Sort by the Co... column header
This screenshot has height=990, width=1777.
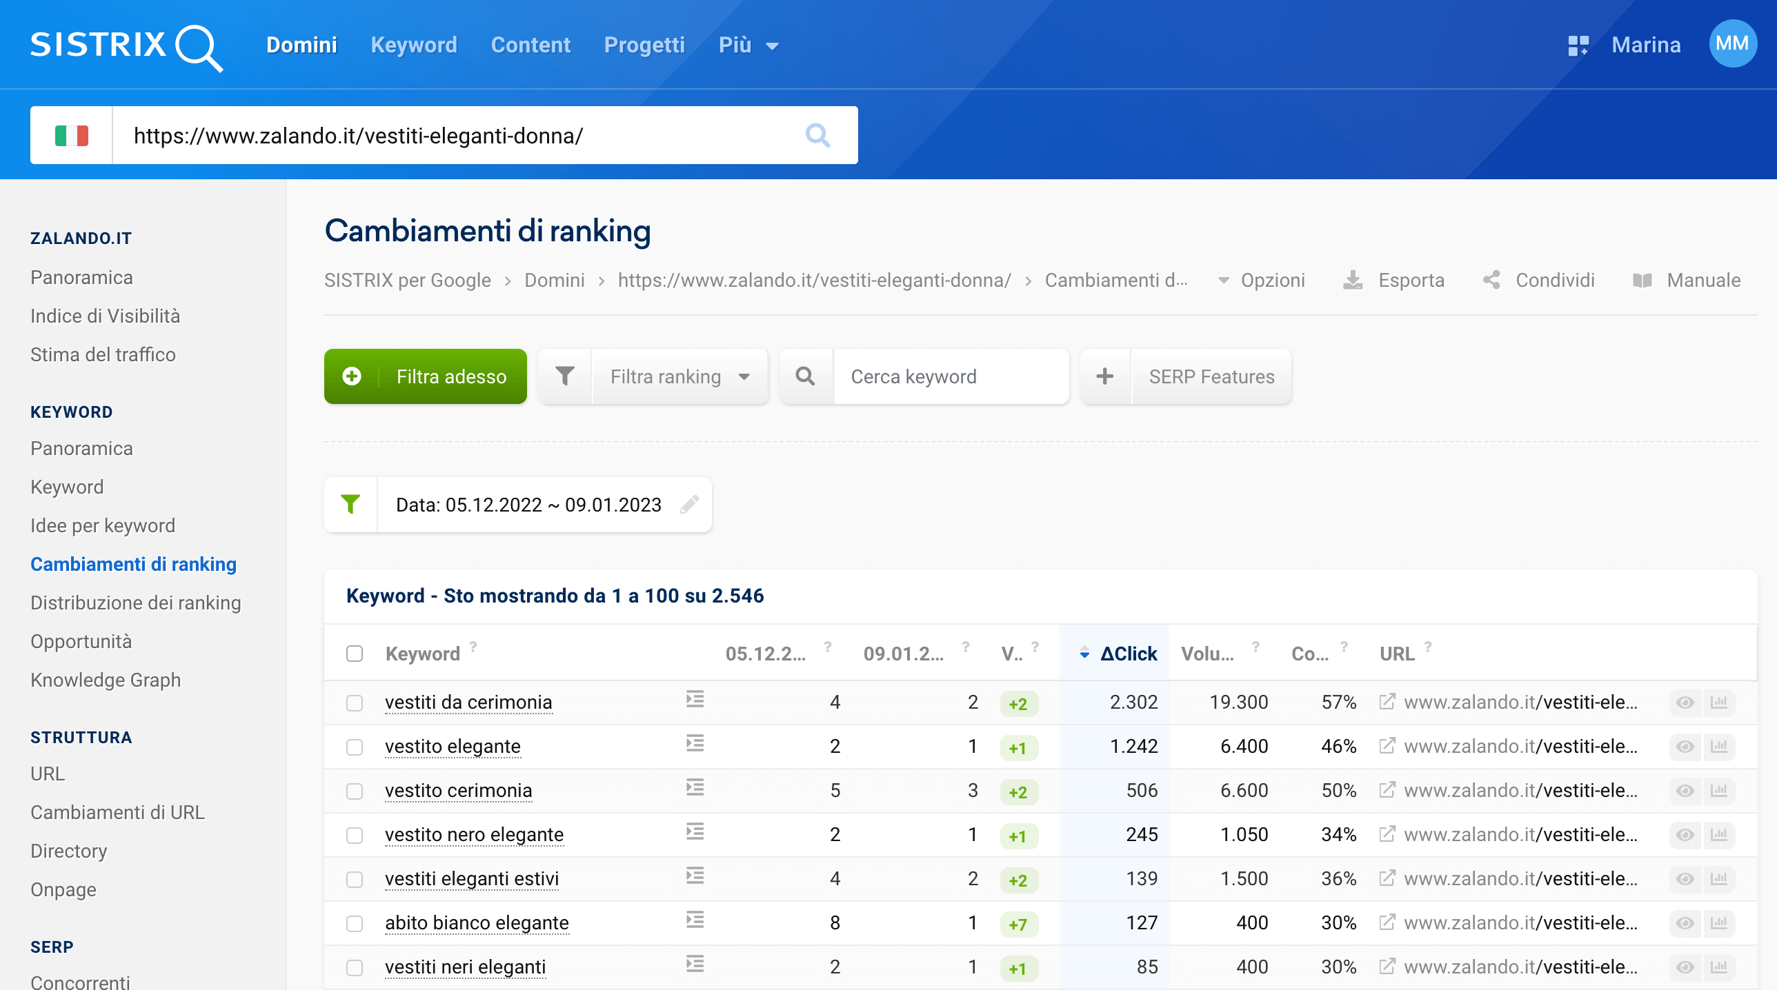click(x=1310, y=654)
